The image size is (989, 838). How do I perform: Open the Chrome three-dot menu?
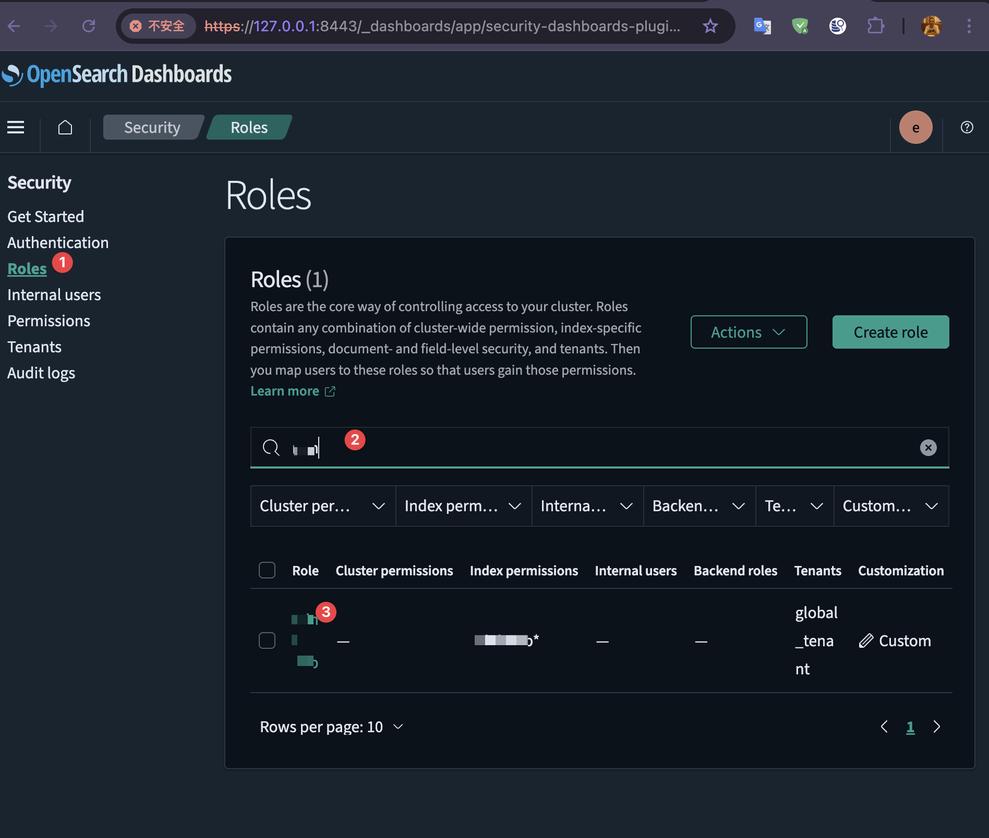(969, 26)
